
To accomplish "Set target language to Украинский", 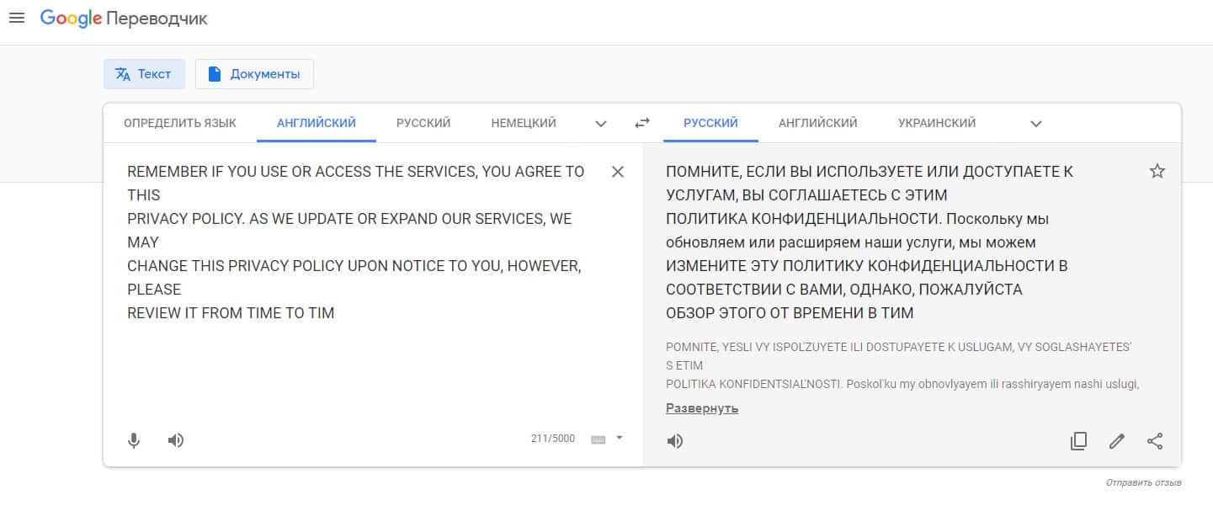I will 937,123.
